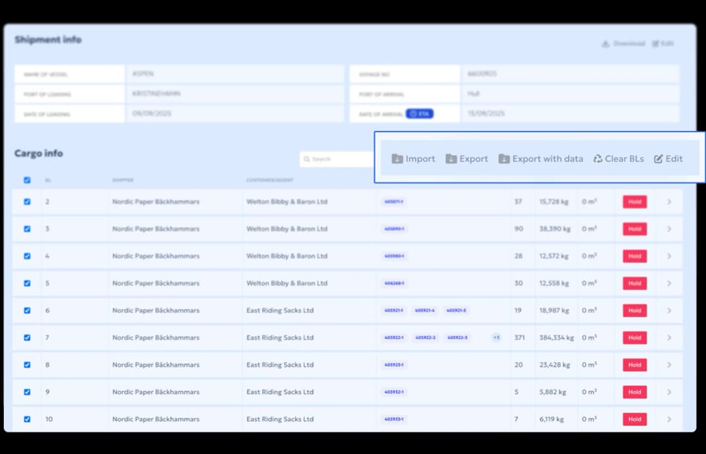The image size is (706, 454).
Task: Click the Clear BLs recycle icon
Action: point(597,159)
